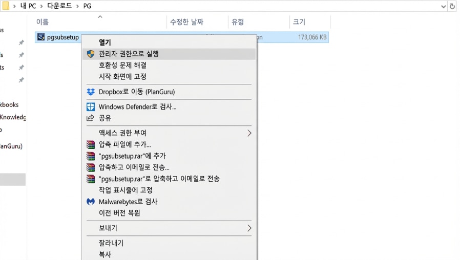This screenshot has width=460, height=260.
Task: Click PG in the breadcrumb path
Action: tap(87, 6)
